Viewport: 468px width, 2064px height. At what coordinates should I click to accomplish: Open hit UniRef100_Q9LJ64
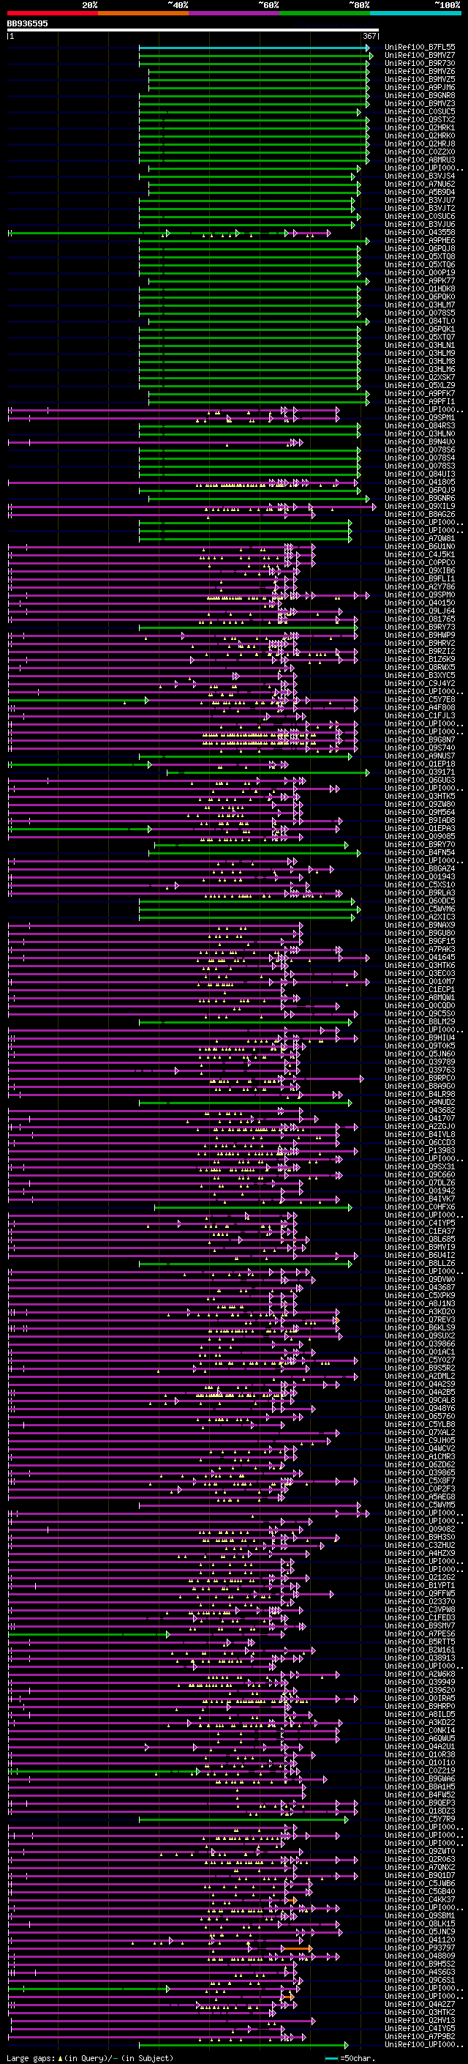click(x=420, y=611)
